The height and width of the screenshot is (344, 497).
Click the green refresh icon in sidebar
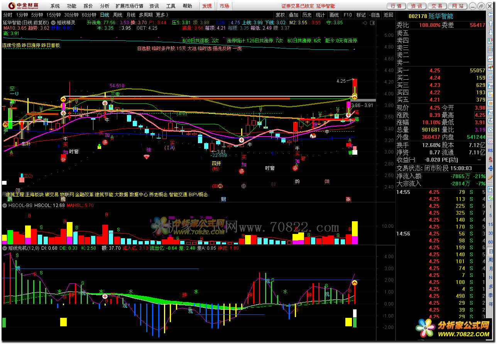point(490,198)
